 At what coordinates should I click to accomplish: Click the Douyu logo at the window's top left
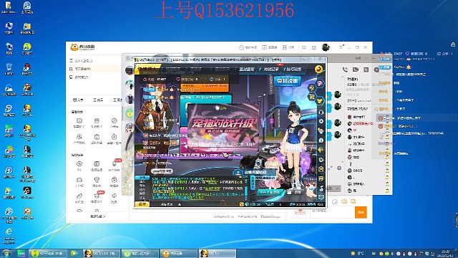tap(83, 47)
